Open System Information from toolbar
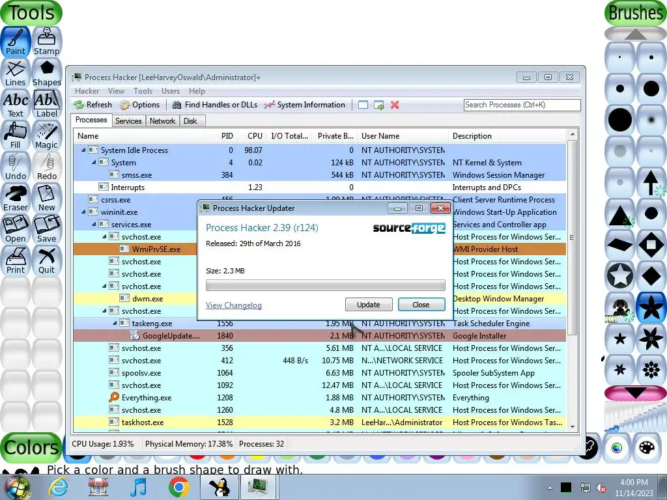Image resolution: width=667 pixels, height=500 pixels. (x=305, y=105)
